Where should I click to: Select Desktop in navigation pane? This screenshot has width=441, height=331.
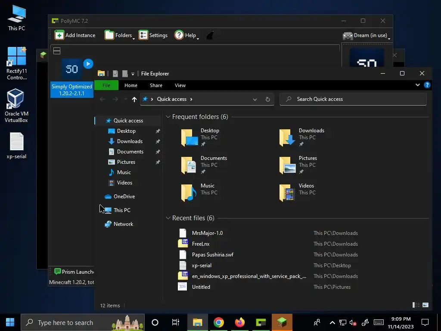coord(126,131)
